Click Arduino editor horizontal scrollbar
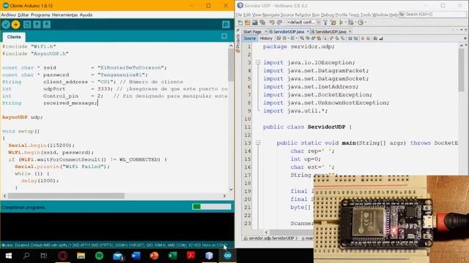Image resolution: width=469 pixels, height=263 pixels. tap(66, 196)
